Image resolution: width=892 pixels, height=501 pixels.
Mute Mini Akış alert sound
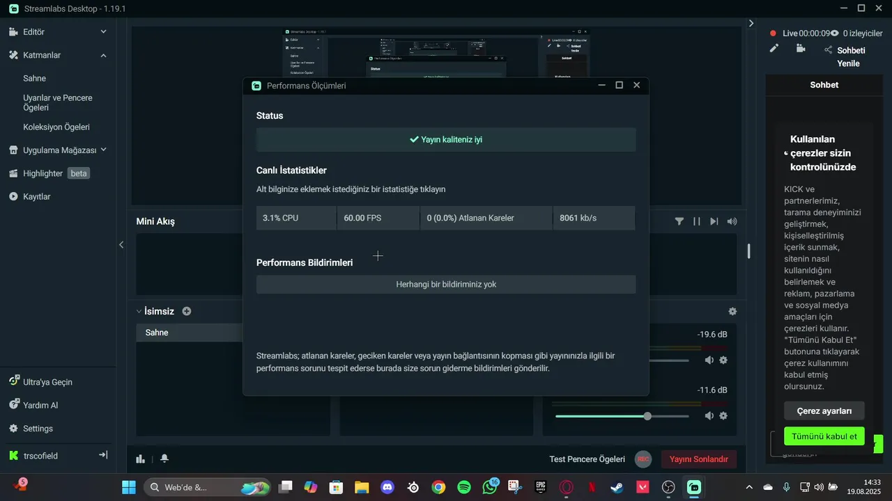pos(732,221)
